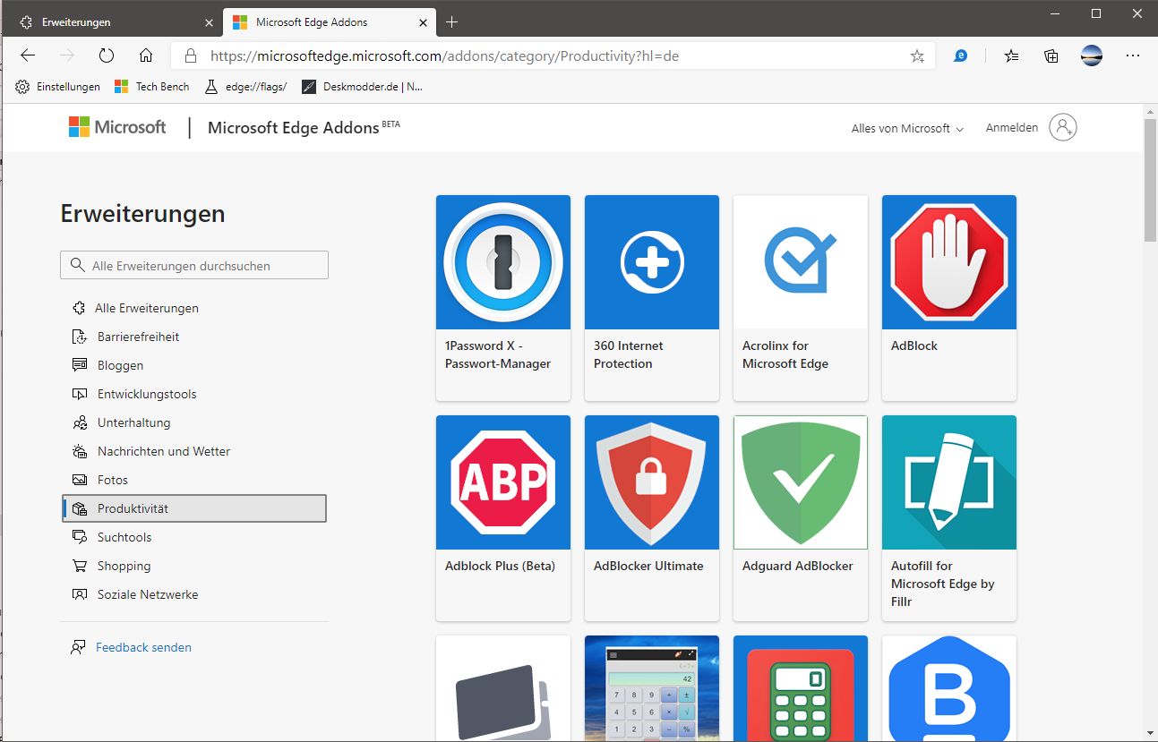Open AdBlocker Ultimate title text
Viewport: 1158px width, 742px height.
pos(648,566)
